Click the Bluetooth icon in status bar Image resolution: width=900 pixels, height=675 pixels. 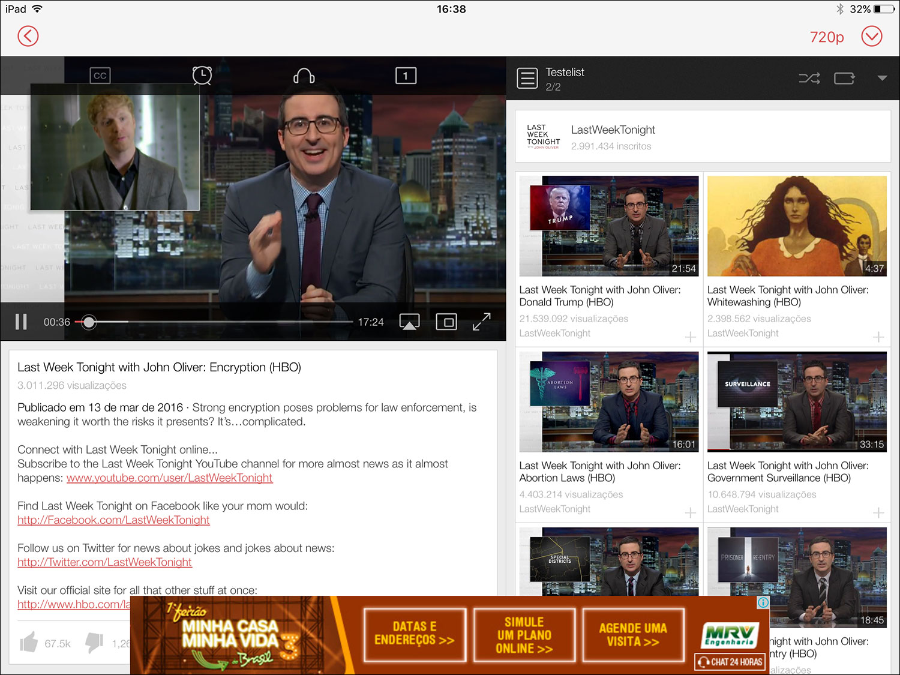point(840,9)
